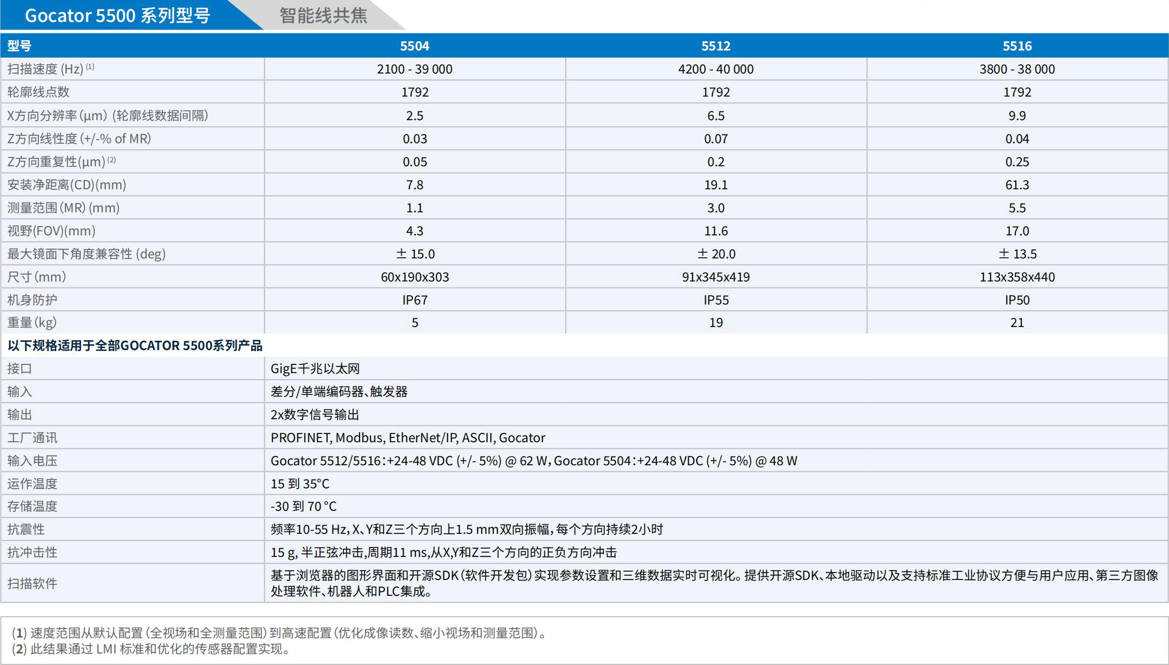
Task: Click the 轮廓线点数 value 1792 under 5504
Action: coord(415,92)
